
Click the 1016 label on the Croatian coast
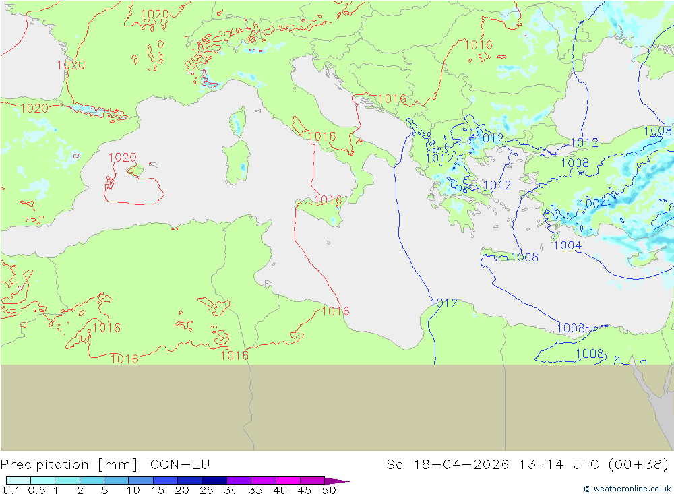[x=392, y=99]
